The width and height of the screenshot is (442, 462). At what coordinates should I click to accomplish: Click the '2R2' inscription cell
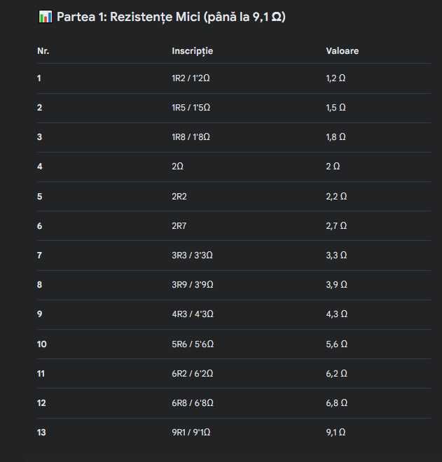[x=179, y=197]
